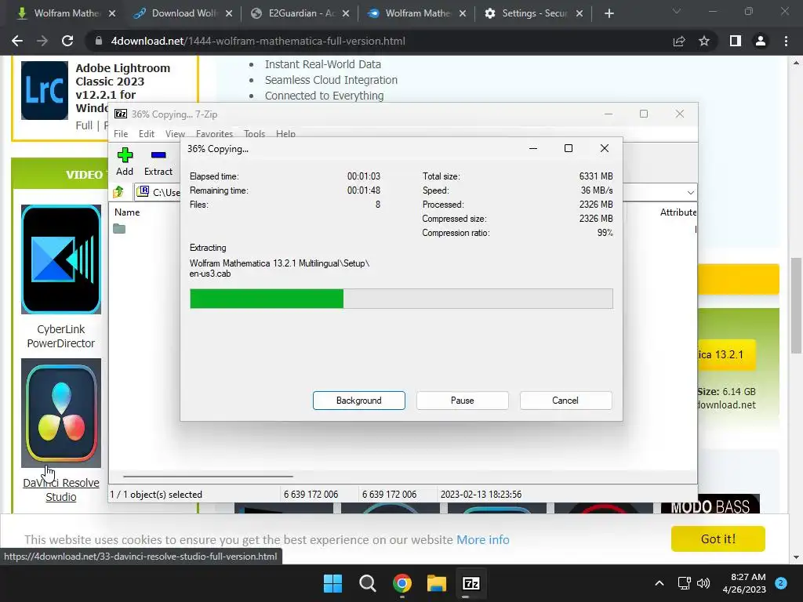Click the Extract blue minus icon in 7-Zip
The height and width of the screenshot is (602, 803).
click(x=158, y=155)
